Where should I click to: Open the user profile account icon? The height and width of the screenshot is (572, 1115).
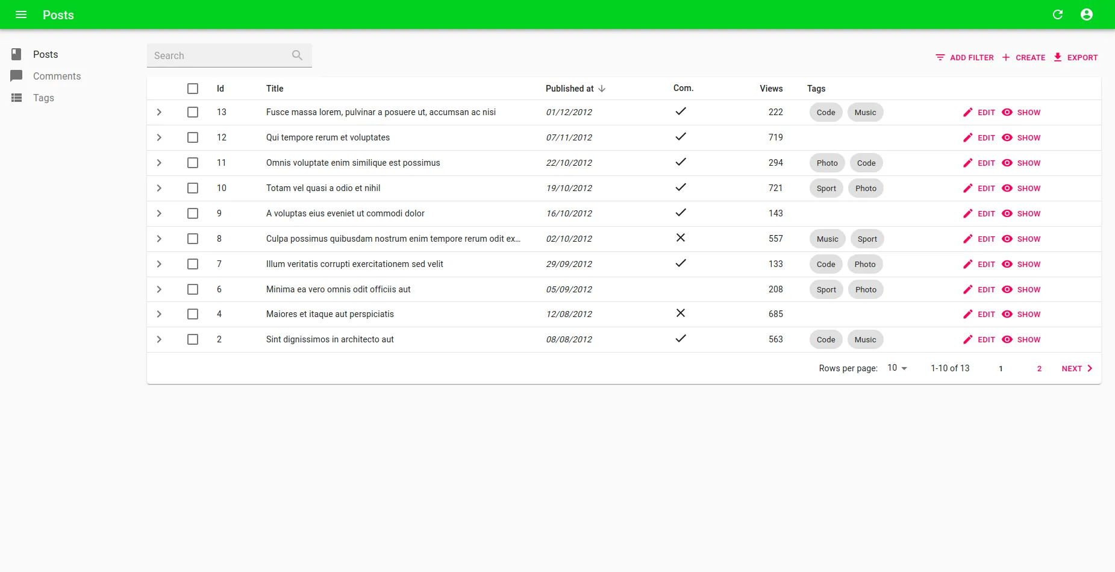click(x=1087, y=14)
